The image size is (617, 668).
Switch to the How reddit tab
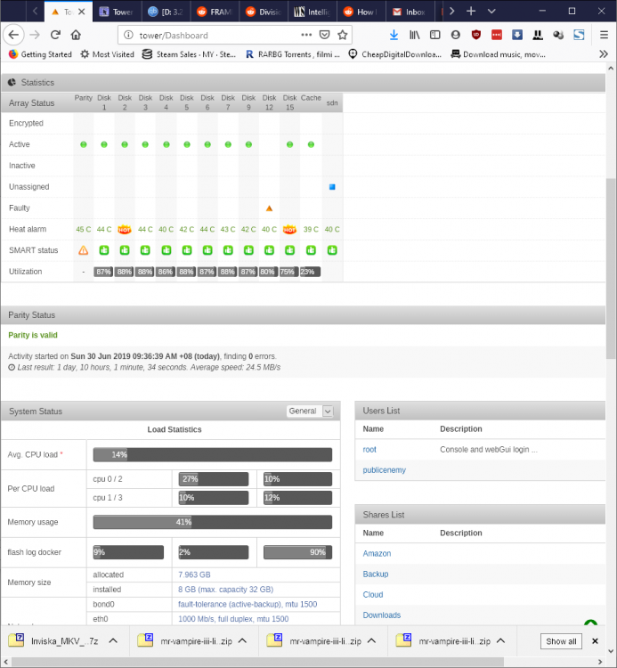361,12
